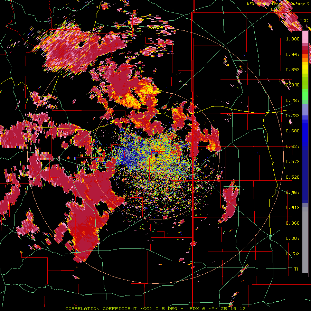Click the 0.840 scale value
Screen dimensions: 311x311
click(293, 85)
